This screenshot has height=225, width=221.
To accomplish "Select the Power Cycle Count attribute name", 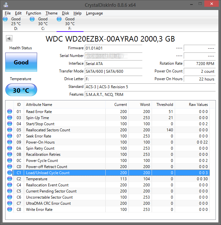I will coord(42,161).
